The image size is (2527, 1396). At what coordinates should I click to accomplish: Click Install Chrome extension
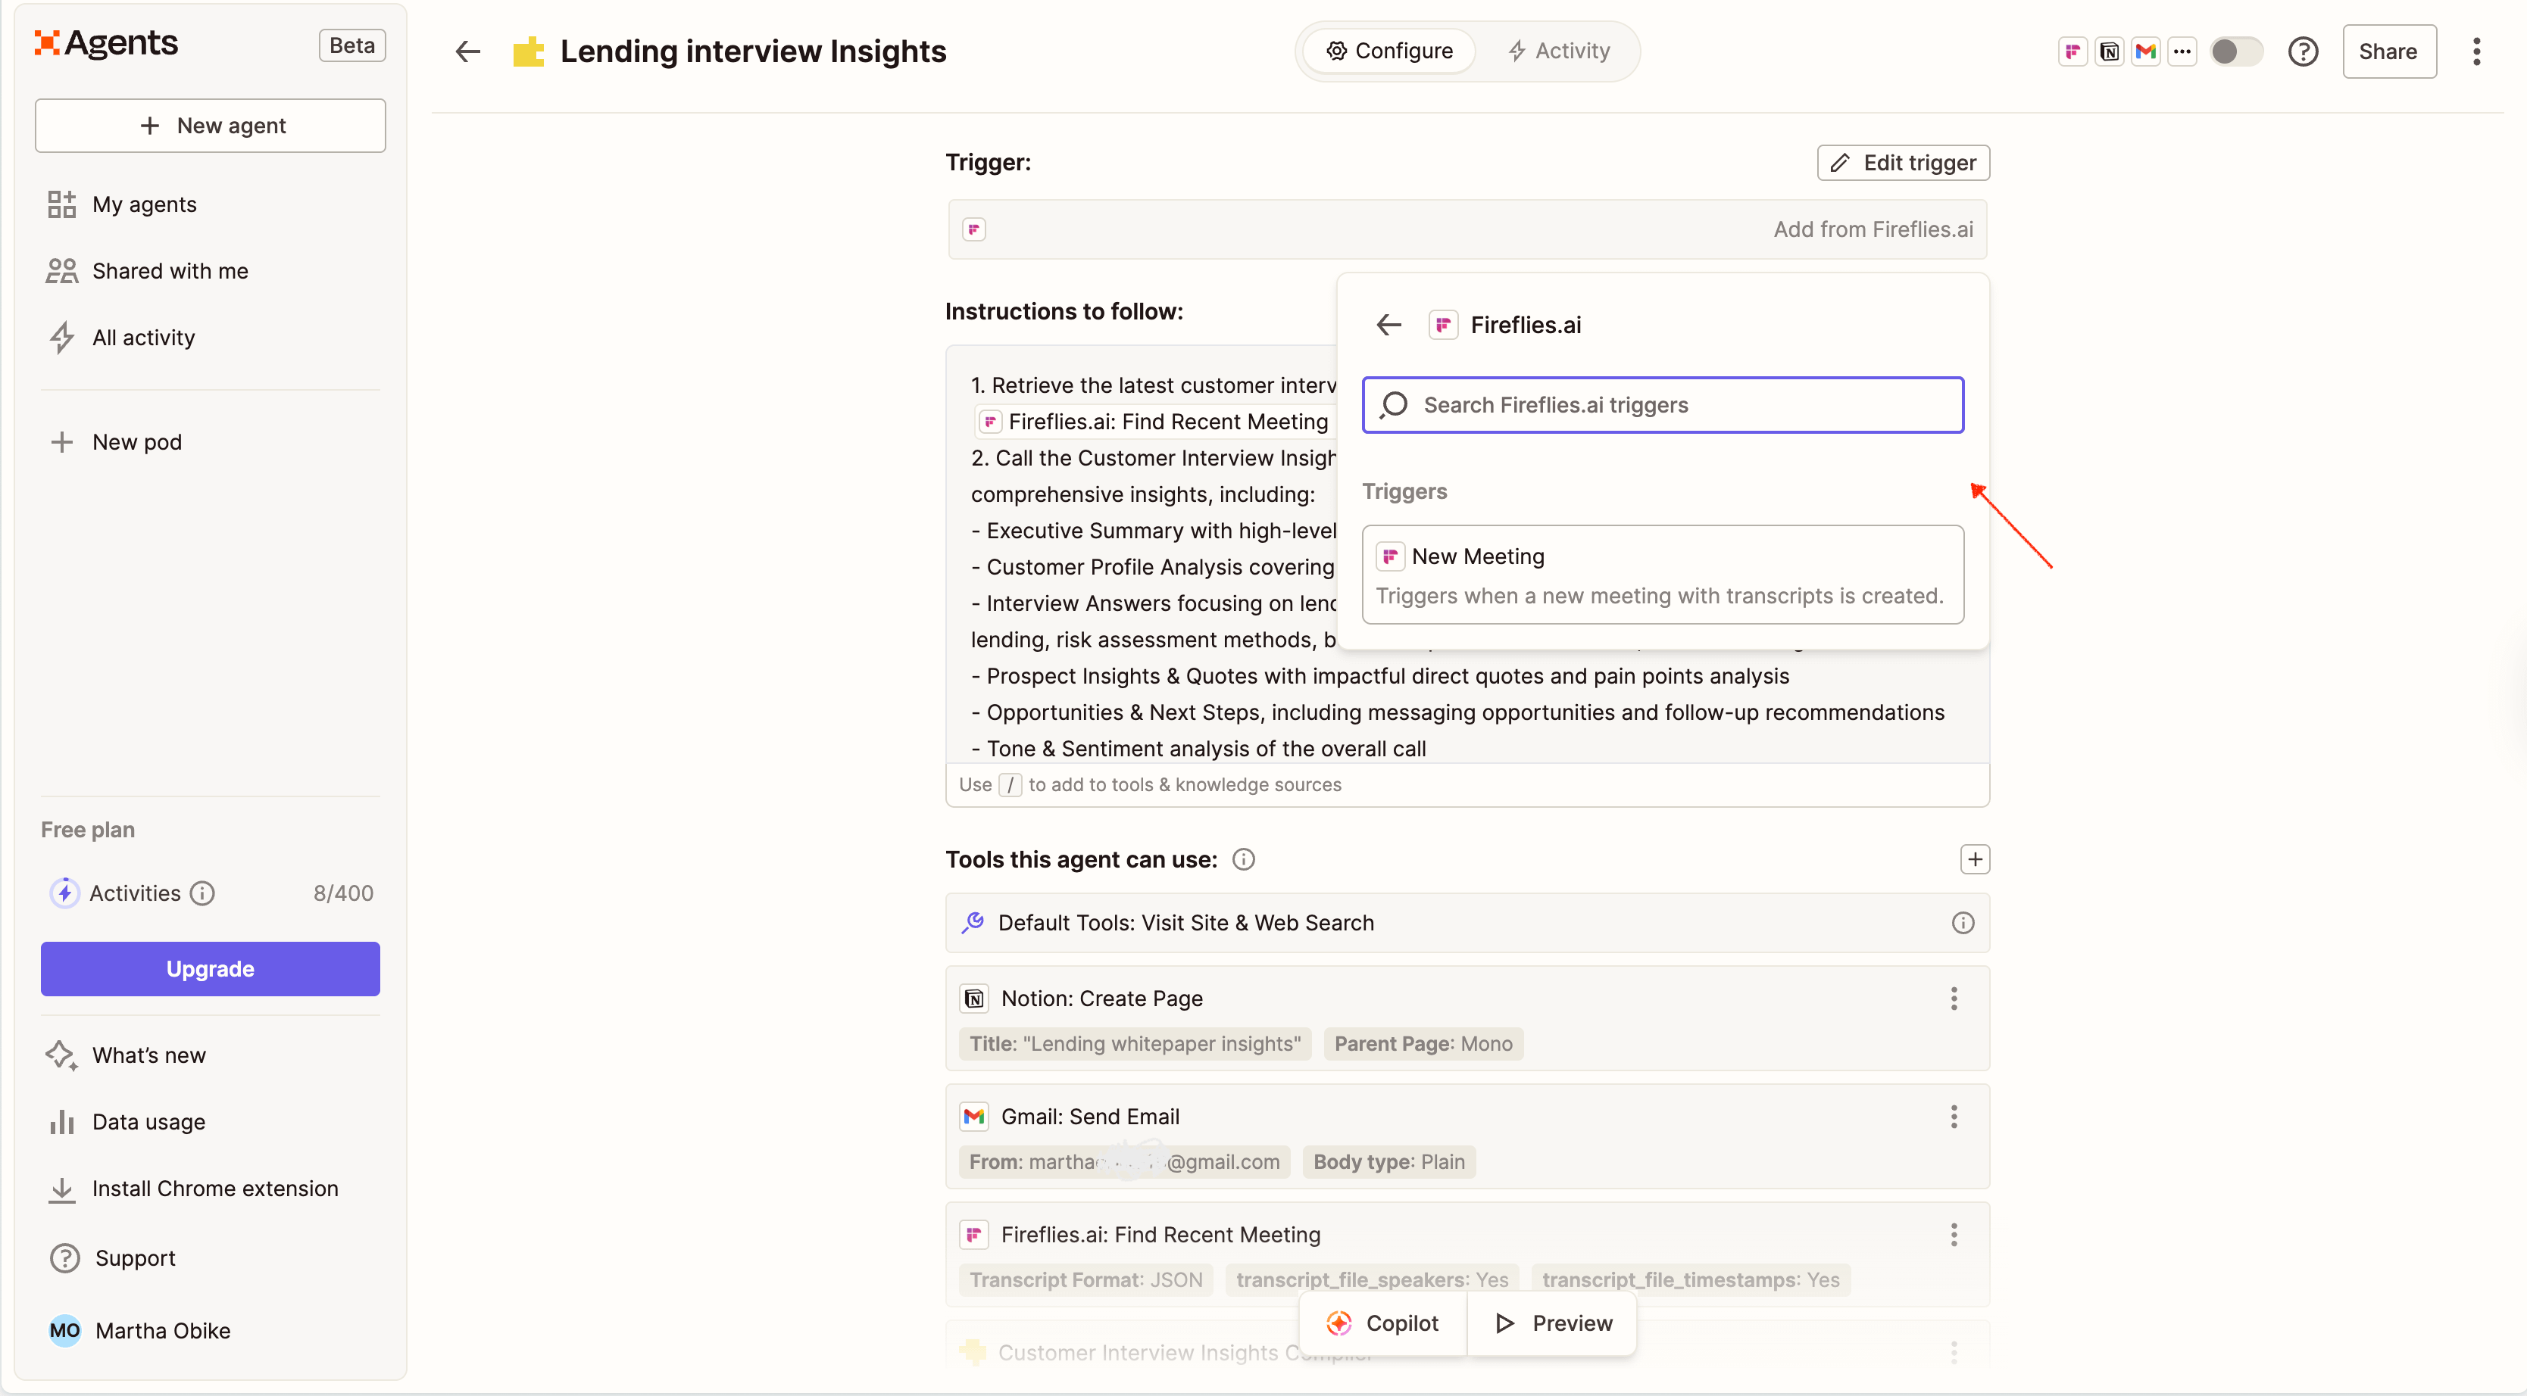coord(192,1188)
